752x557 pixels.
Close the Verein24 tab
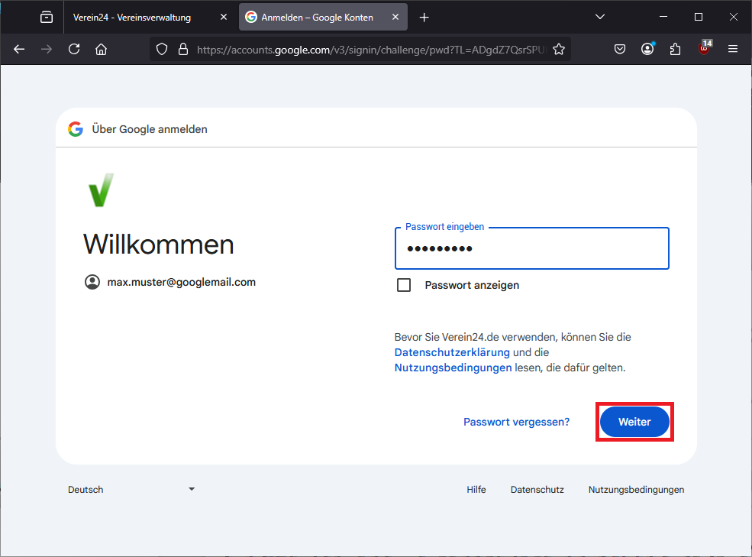(224, 18)
